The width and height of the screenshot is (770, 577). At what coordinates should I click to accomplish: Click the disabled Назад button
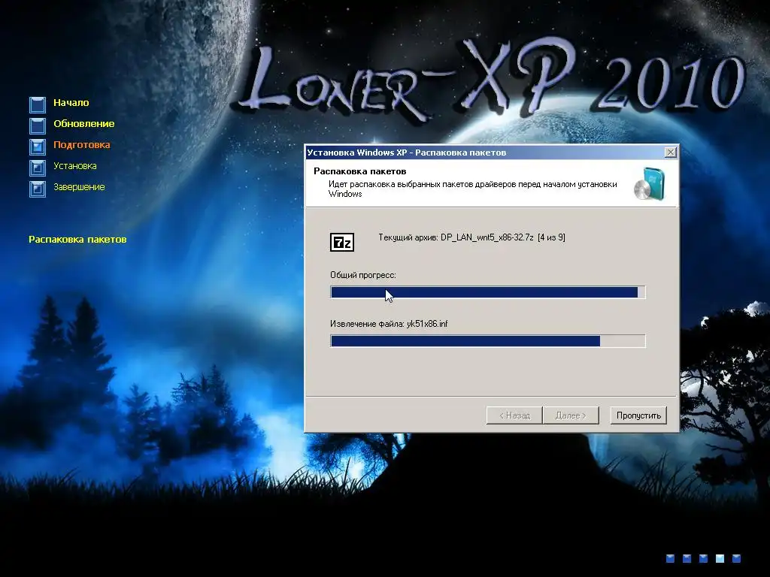pyautogui.click(x=514, y=415)
